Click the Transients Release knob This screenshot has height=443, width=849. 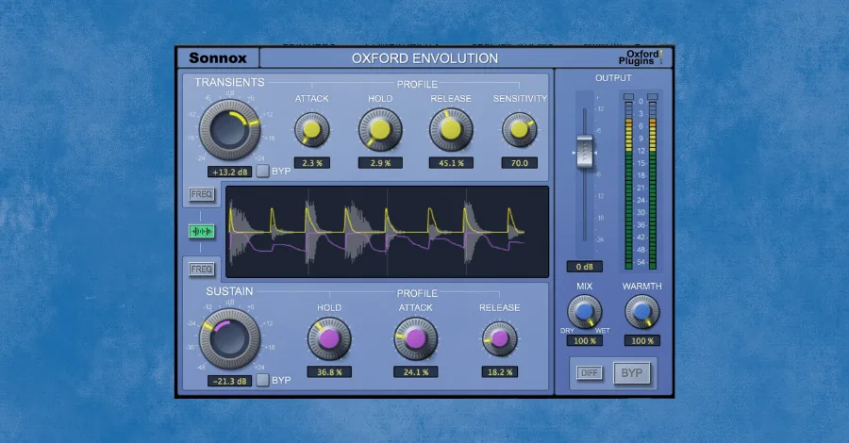pyautogui.click(x=451, y=130)
